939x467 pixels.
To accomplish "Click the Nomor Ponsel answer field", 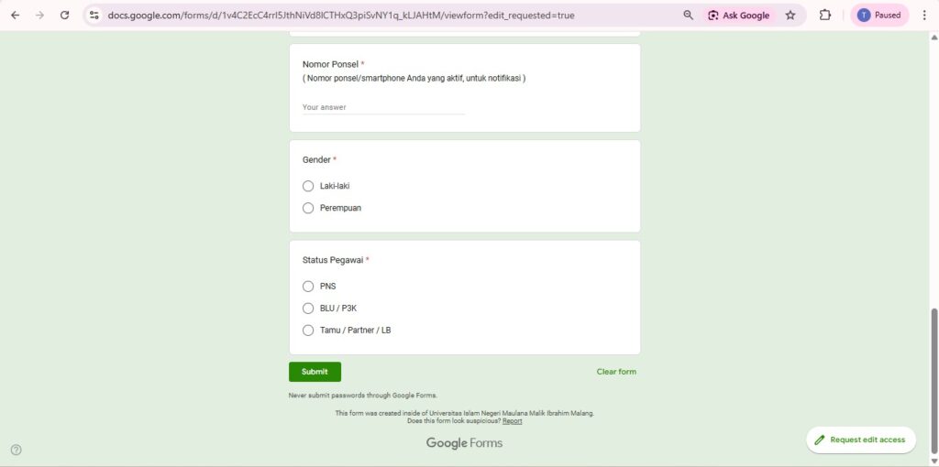I will [x=383, y=107].
